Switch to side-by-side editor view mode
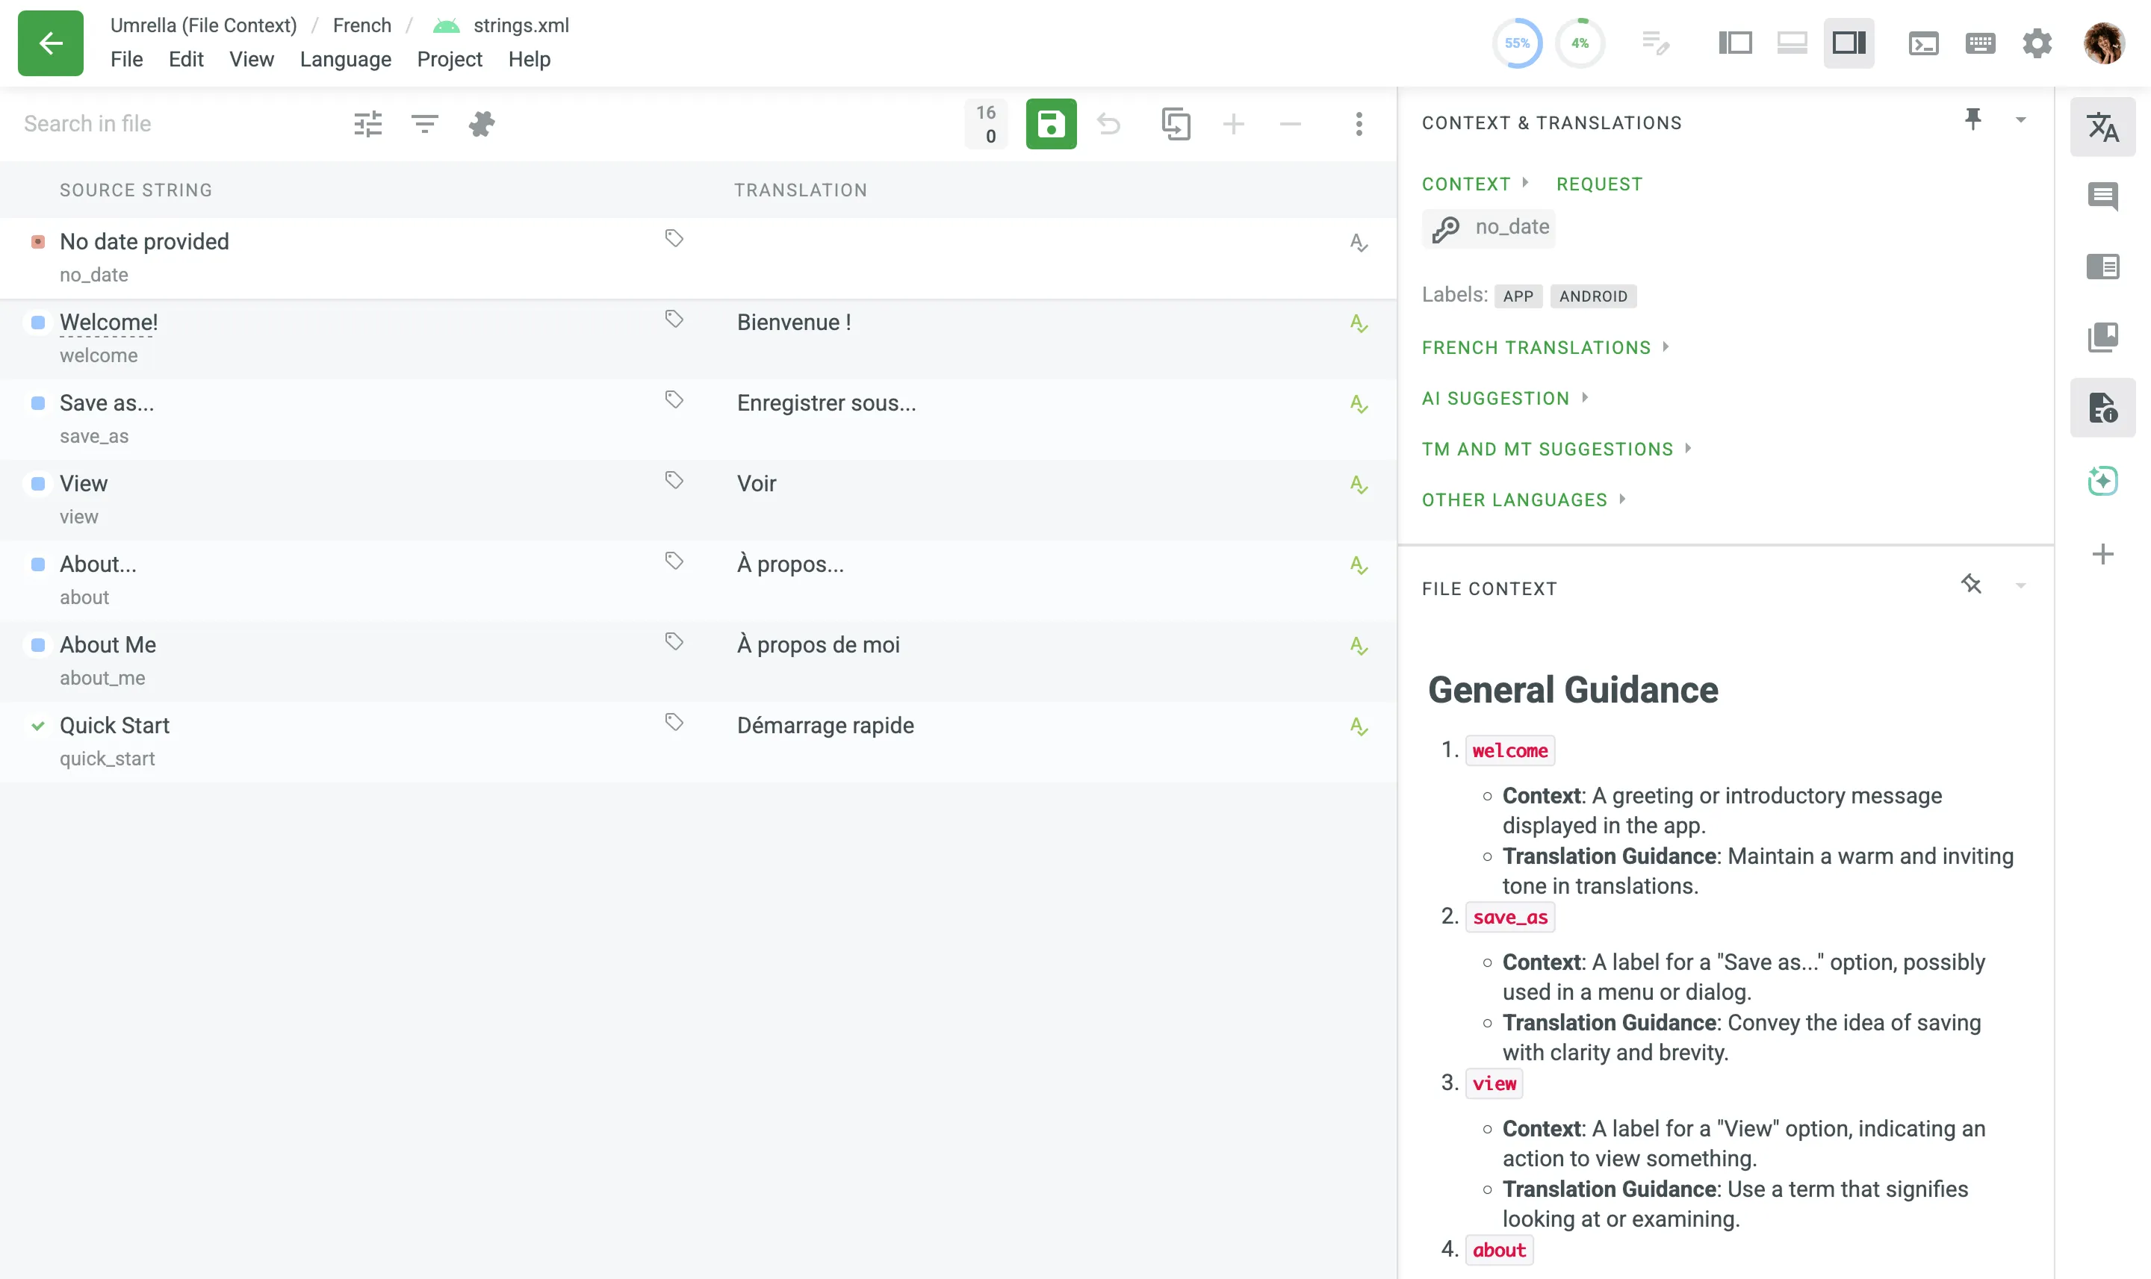Viewport: 2151px width, 1279px height. 1734,41
